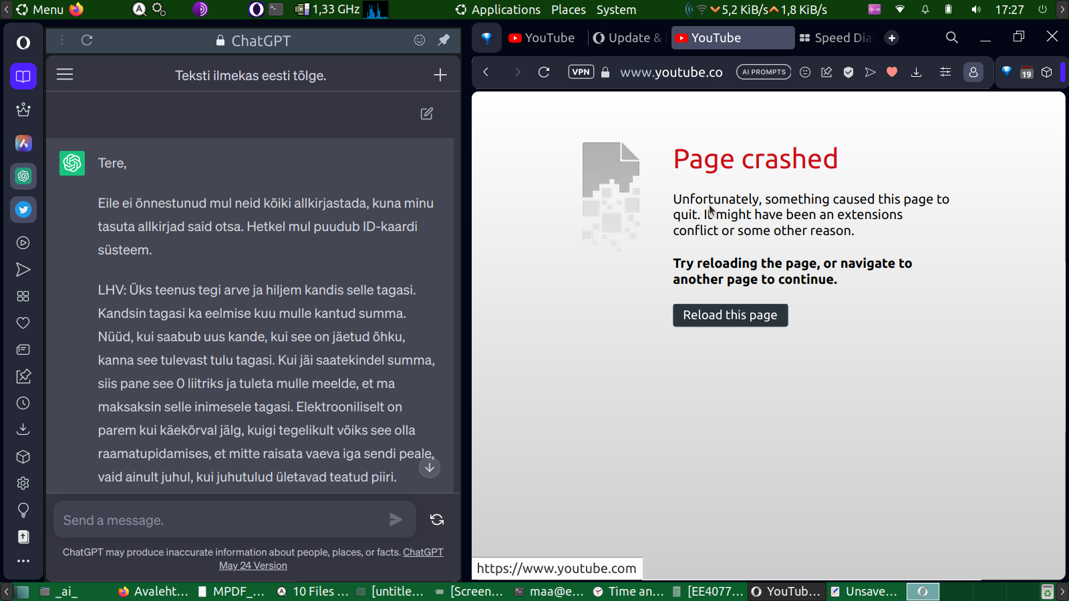The width and height of the screenshot is (1069, 601).
Task: Launch Firefox from the top panel
Action: [x=77, y=9]
